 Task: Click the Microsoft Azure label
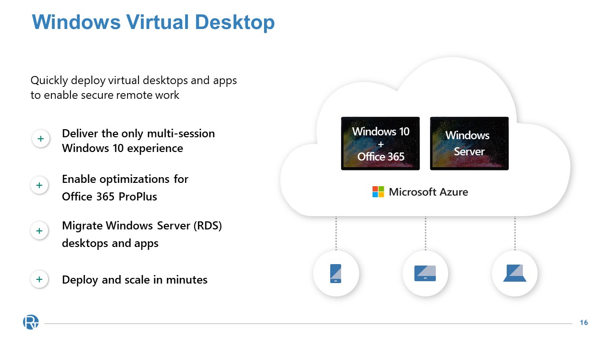[429, 192]
